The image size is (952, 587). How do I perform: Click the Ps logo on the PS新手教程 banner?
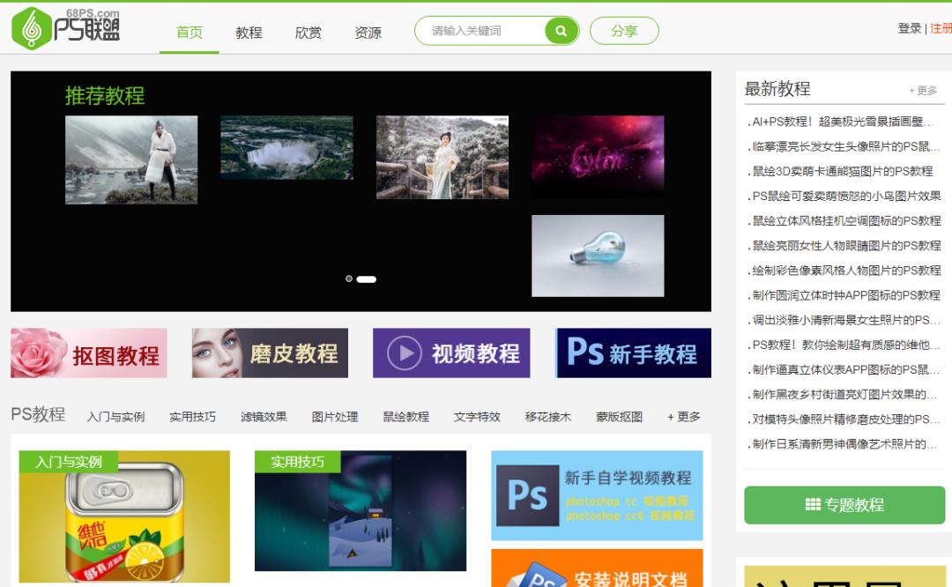[586, 353]
